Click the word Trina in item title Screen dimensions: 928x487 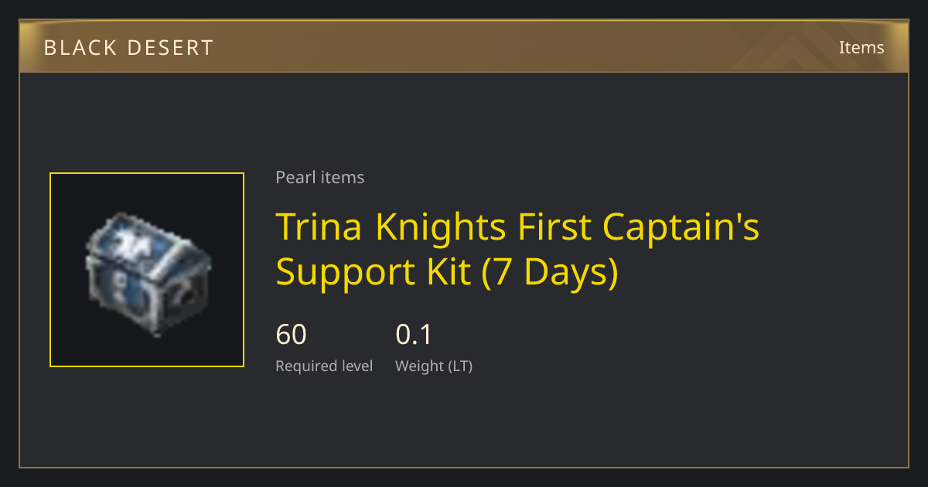pos(320,227)
